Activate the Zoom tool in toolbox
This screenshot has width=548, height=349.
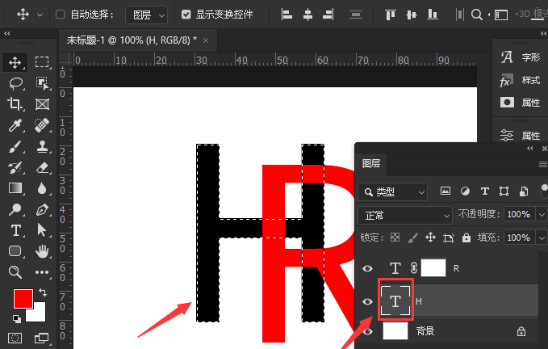pyautogui.click(x=15, y=272)
